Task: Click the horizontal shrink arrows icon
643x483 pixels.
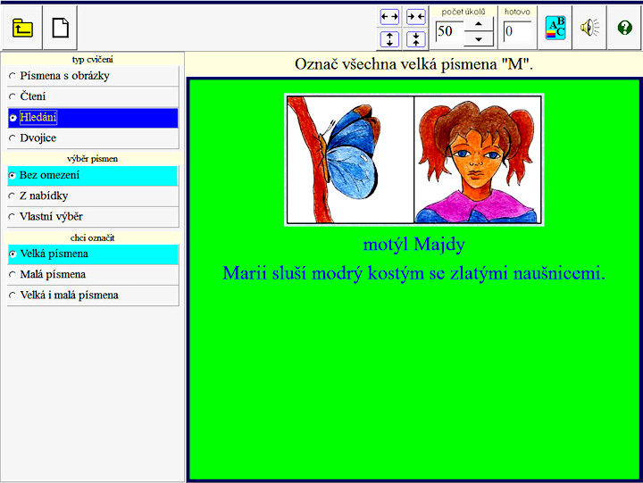Action: click(x=416, y=17)
